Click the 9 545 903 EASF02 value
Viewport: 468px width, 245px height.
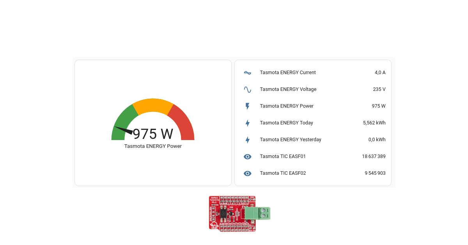tap(375, 173)
